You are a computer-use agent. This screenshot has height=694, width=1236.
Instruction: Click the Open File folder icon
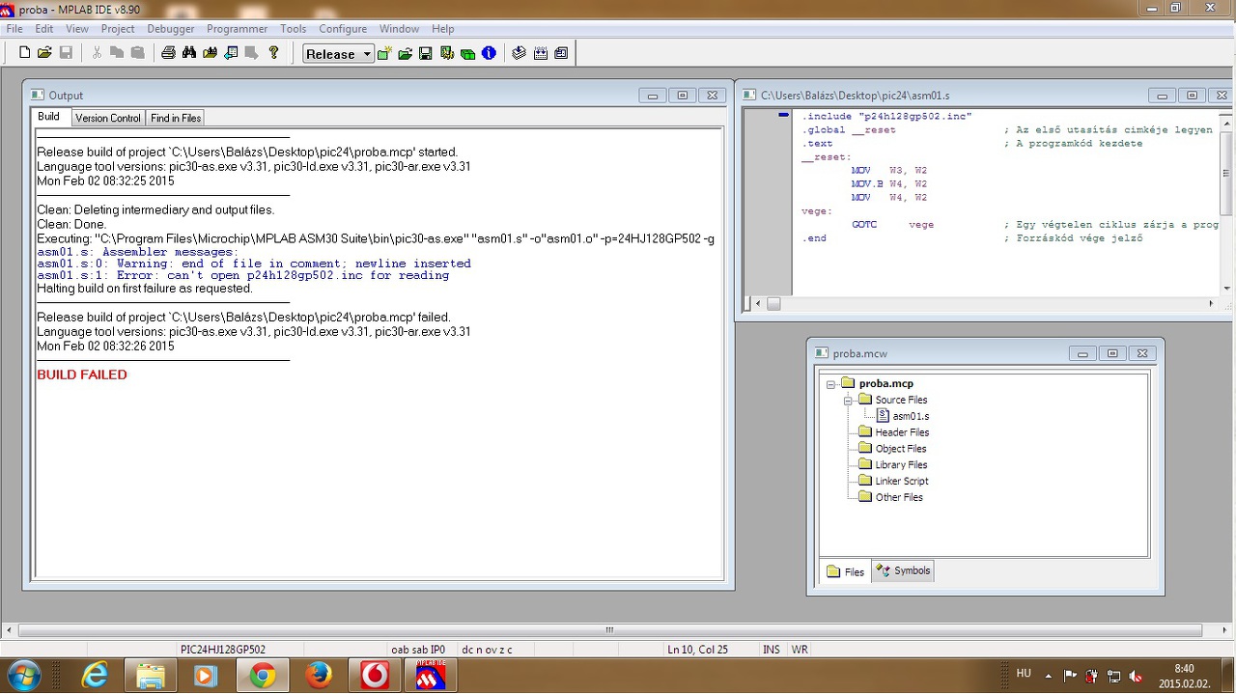click(44, 53)
